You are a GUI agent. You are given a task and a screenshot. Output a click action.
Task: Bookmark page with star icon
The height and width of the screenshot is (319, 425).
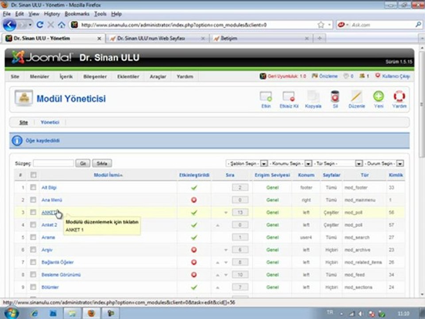[x=321, y=25]
